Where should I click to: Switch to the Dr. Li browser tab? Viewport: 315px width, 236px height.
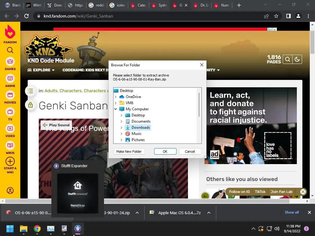[201, 5]
